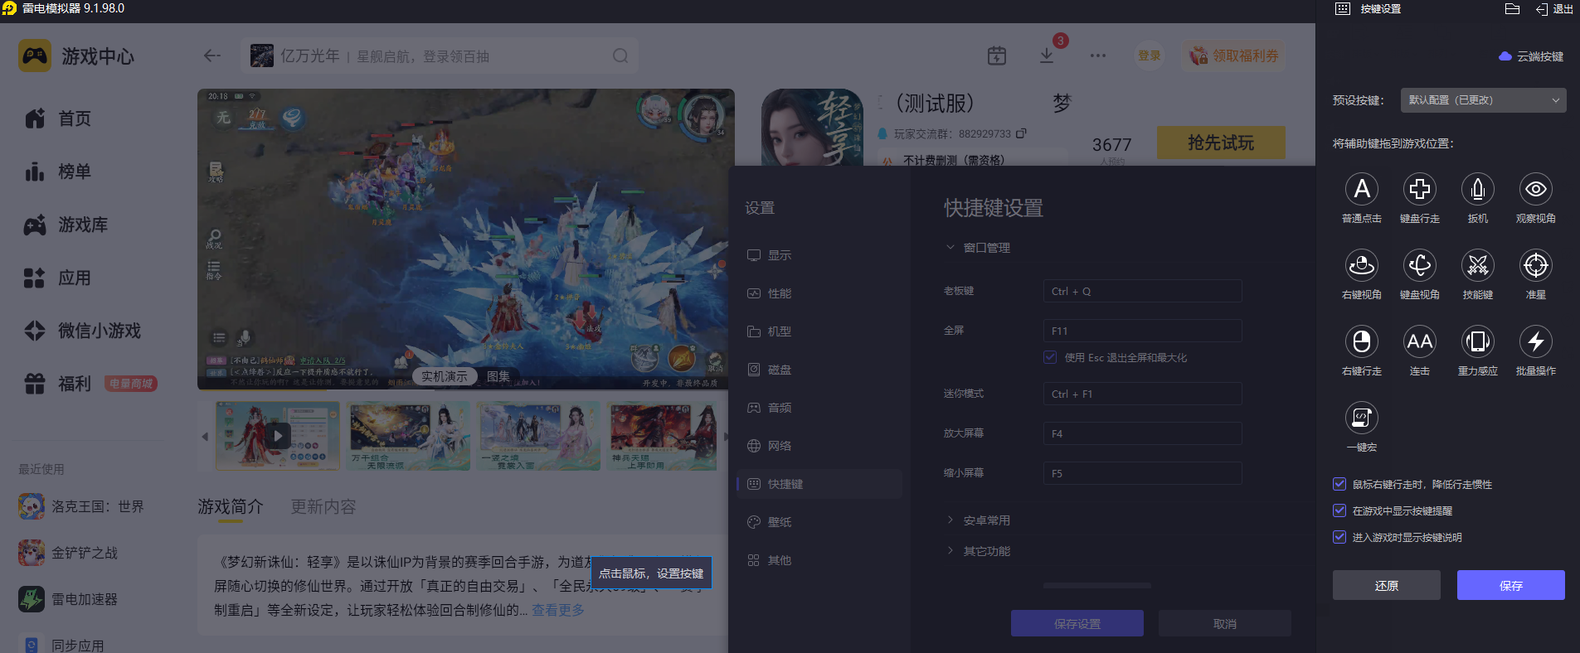1580x653 pixels.
Task: Copy the player group number 882929733
Action: (1021, 133)
